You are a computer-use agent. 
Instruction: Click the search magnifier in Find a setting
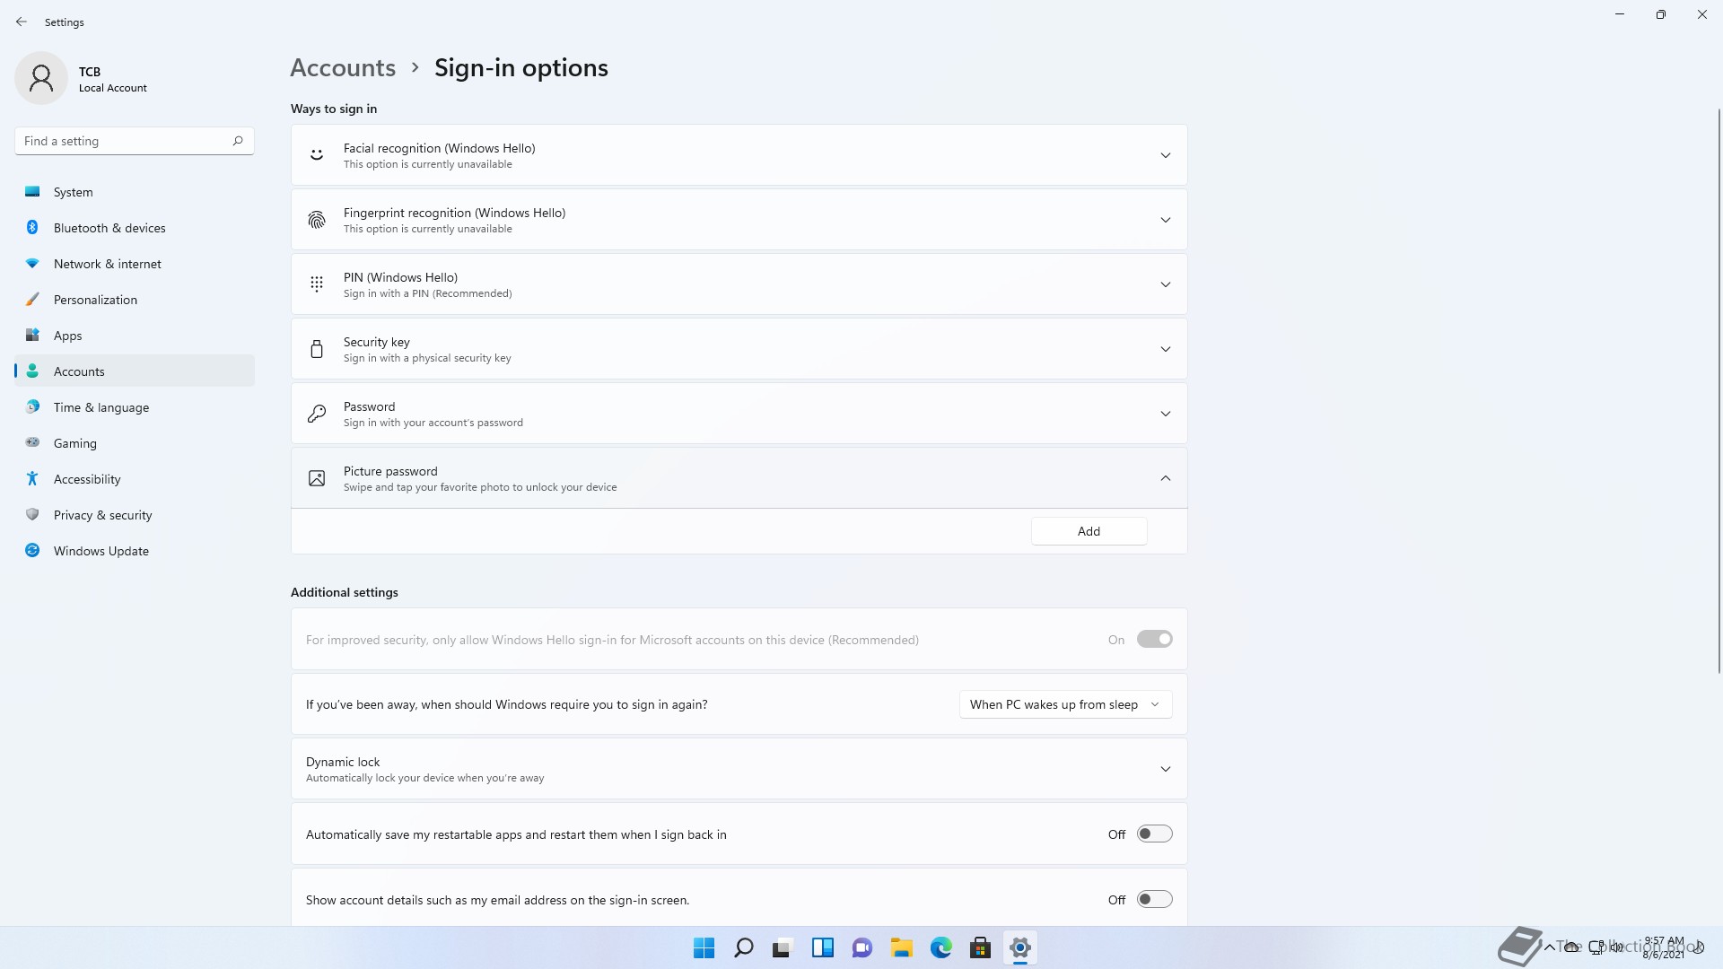coord(238,141)
